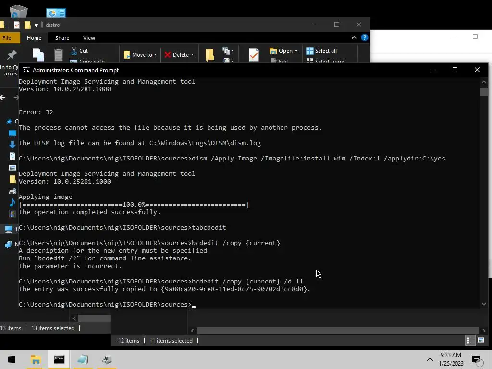Switch to large icons view in status bar
Viewport: 492px width, 369px height.
pos(480,340)
